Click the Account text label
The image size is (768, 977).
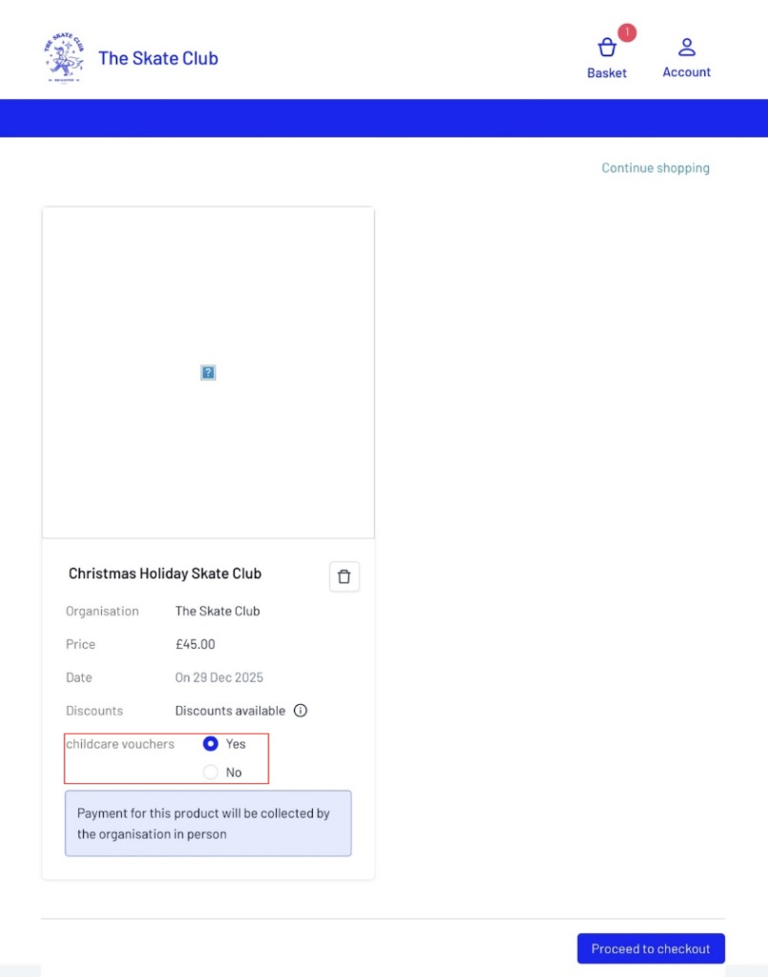pyautogui.click(x=687, y=73)
